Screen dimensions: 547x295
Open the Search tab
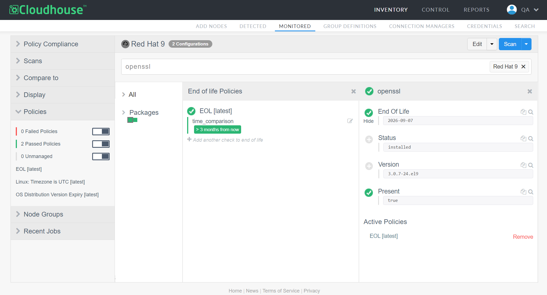[525, 26]
